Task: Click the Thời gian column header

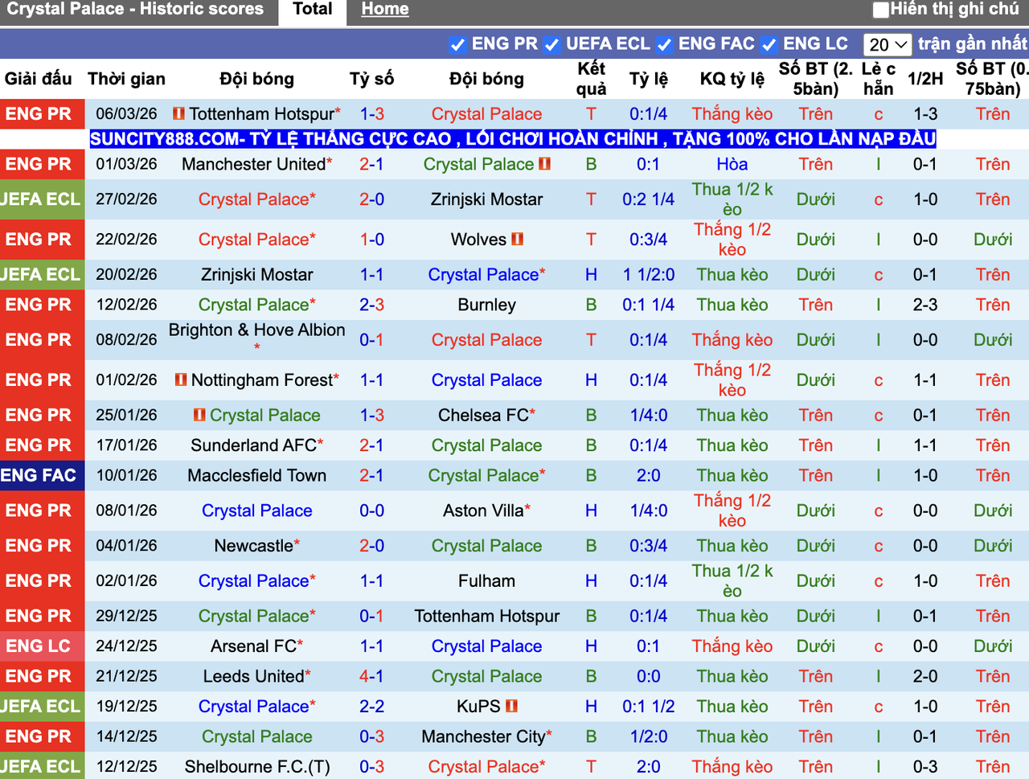Action: click(x=126, y=79)
